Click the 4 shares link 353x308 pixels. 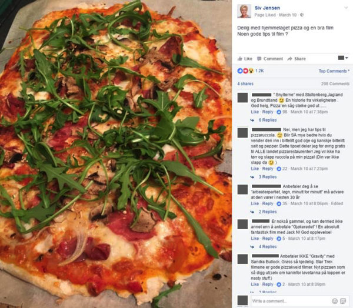point(245,83)
